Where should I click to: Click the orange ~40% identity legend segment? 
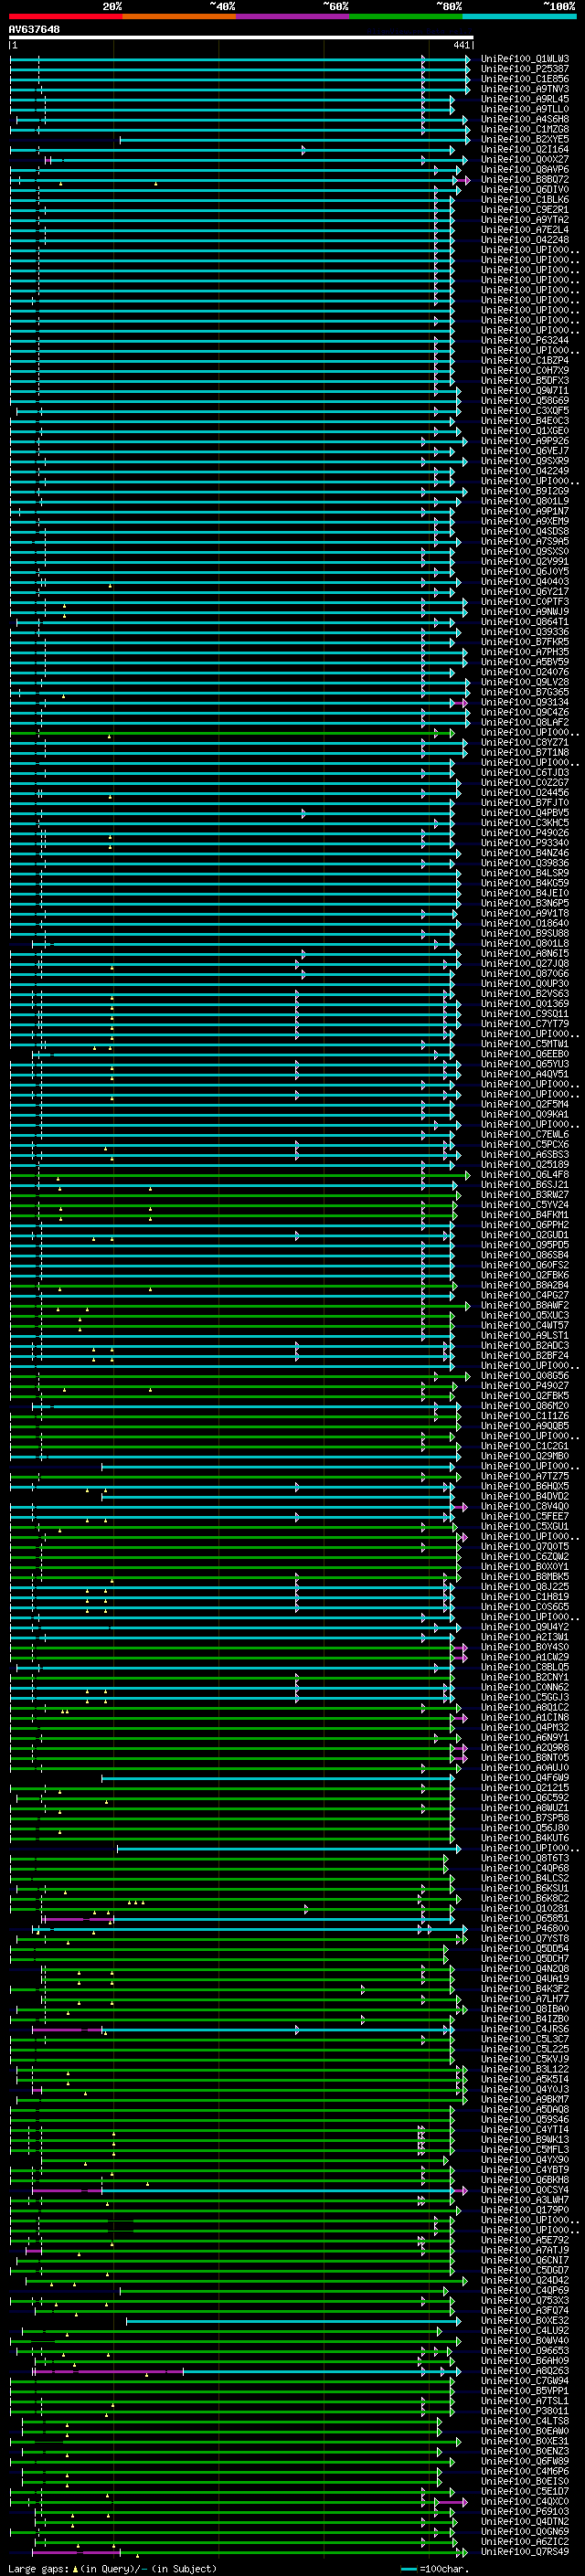(179, 17)
